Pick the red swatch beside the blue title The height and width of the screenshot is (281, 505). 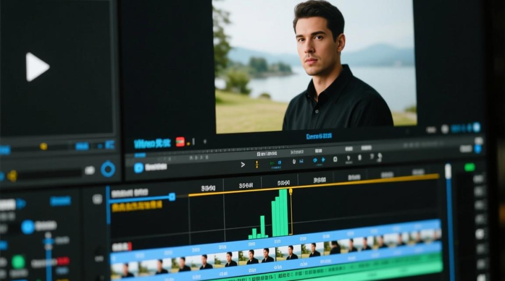point(180,142)
